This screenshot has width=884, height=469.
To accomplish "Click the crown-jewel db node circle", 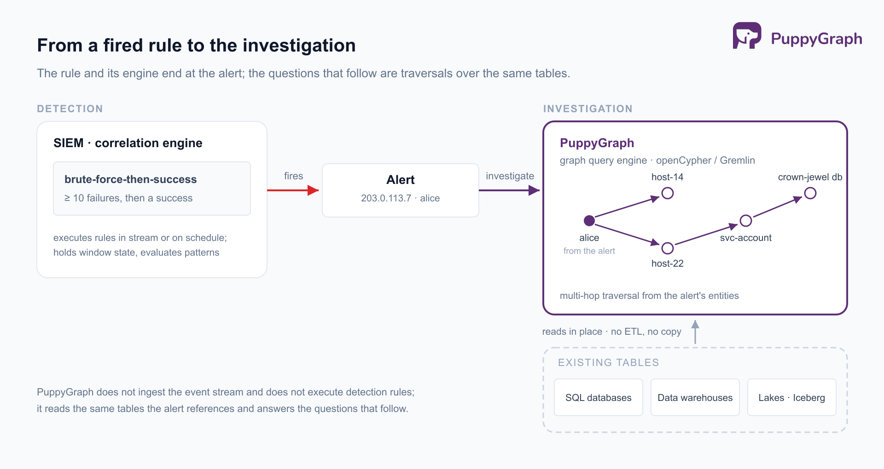I will coord(810,193).
